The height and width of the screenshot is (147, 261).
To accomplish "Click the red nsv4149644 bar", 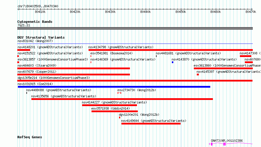I will 151,124.
